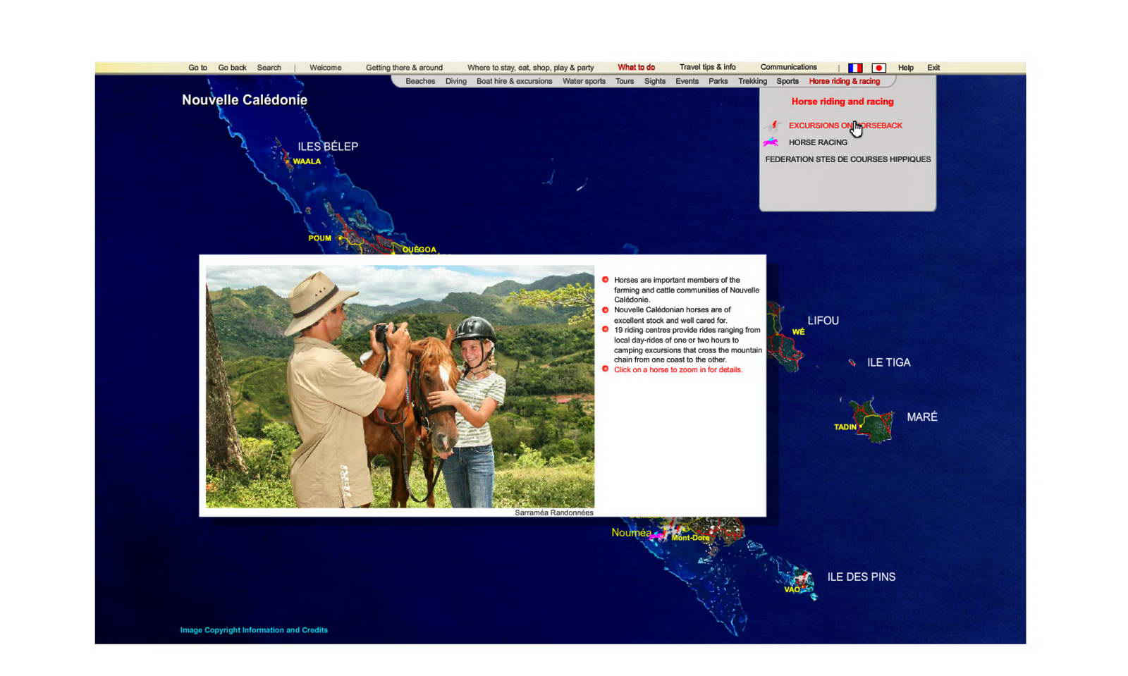Screen dimensions: 1128x676
Task: Click the POUM town label
Action: (319, 238)
